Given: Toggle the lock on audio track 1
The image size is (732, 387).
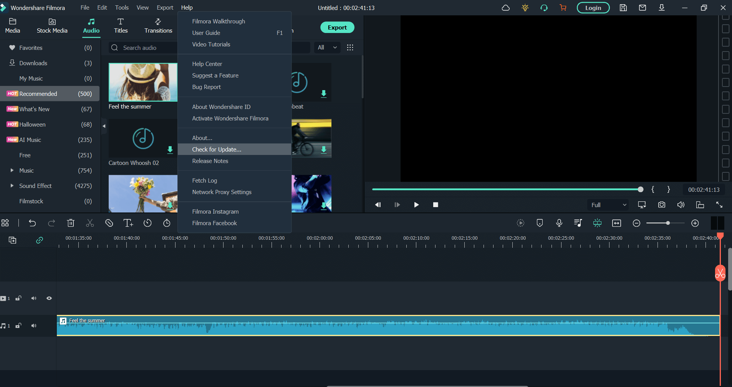Looking at the screenshot, I should coord(18,326).
